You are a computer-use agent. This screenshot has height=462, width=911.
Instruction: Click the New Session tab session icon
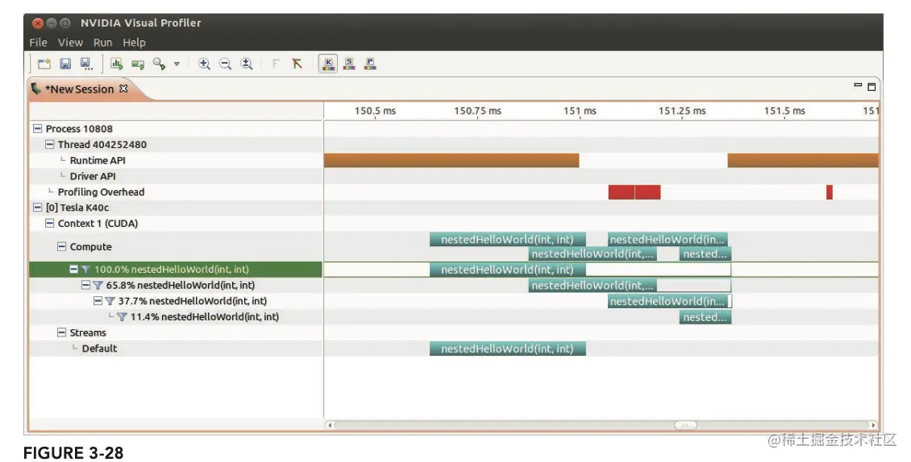[36, 89]
